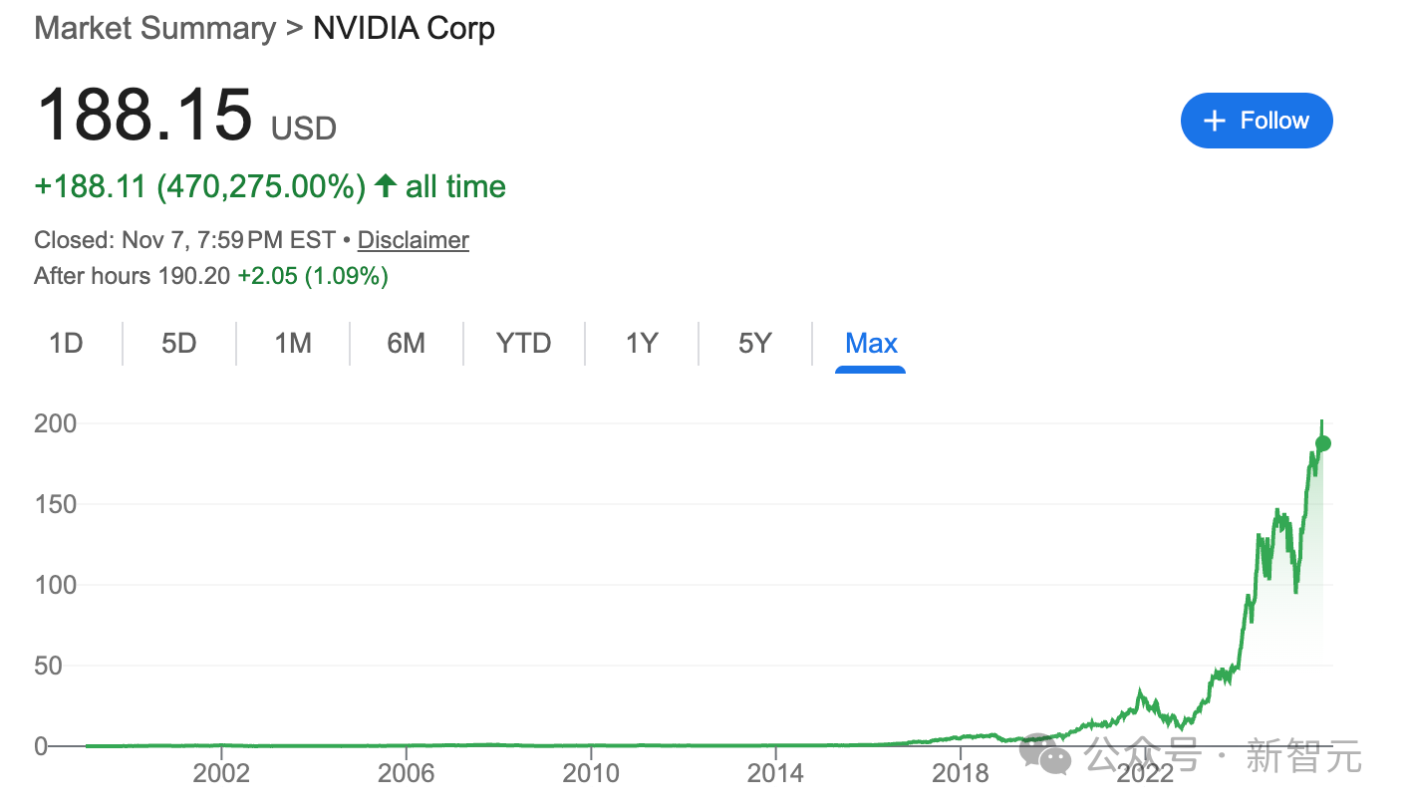Image resolution: width=1407 pixels, height=811 pixels.
Task: Open the 6M chart view
Action: click(x=407, y=344)
